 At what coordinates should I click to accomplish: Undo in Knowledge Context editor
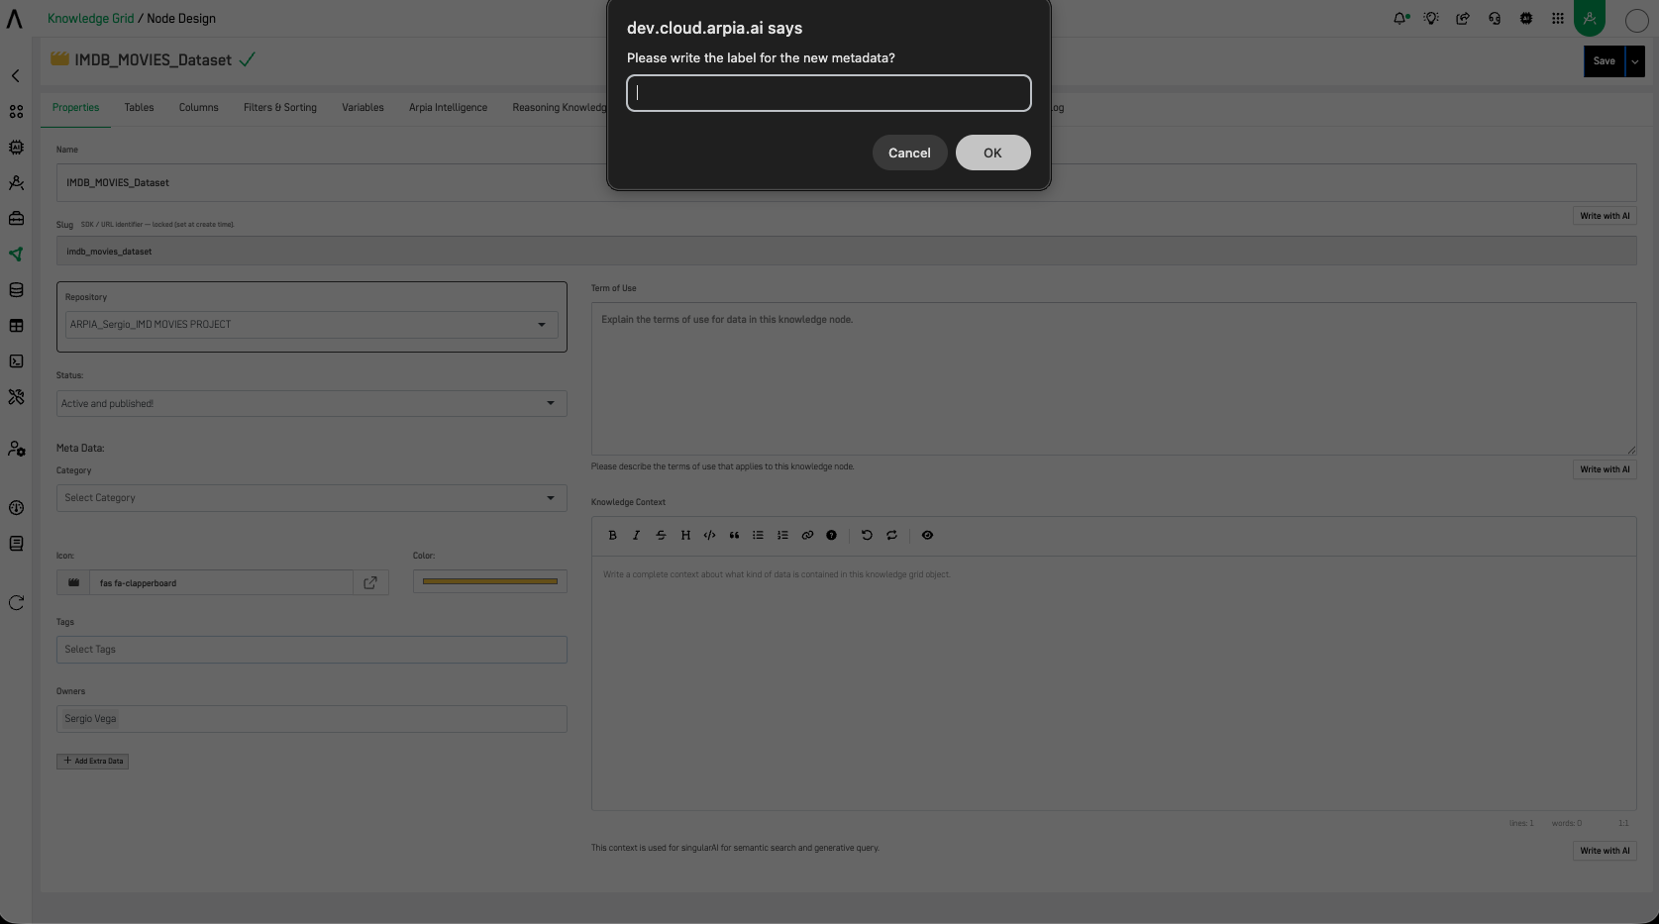coord(867,535)
